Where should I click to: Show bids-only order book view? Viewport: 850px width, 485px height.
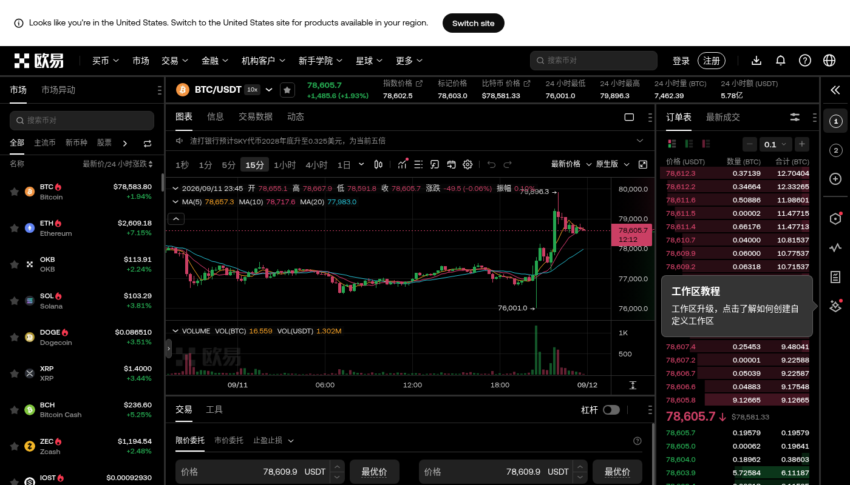pos(689,144)
